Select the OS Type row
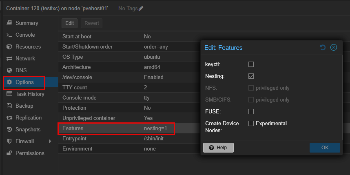350x175 pixels. tap(129, 57)
